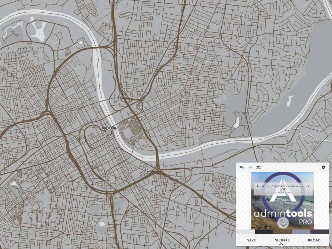Click the small white oval at the map's bottom
This screenshot has height=249, width=332.
[102, 224]
